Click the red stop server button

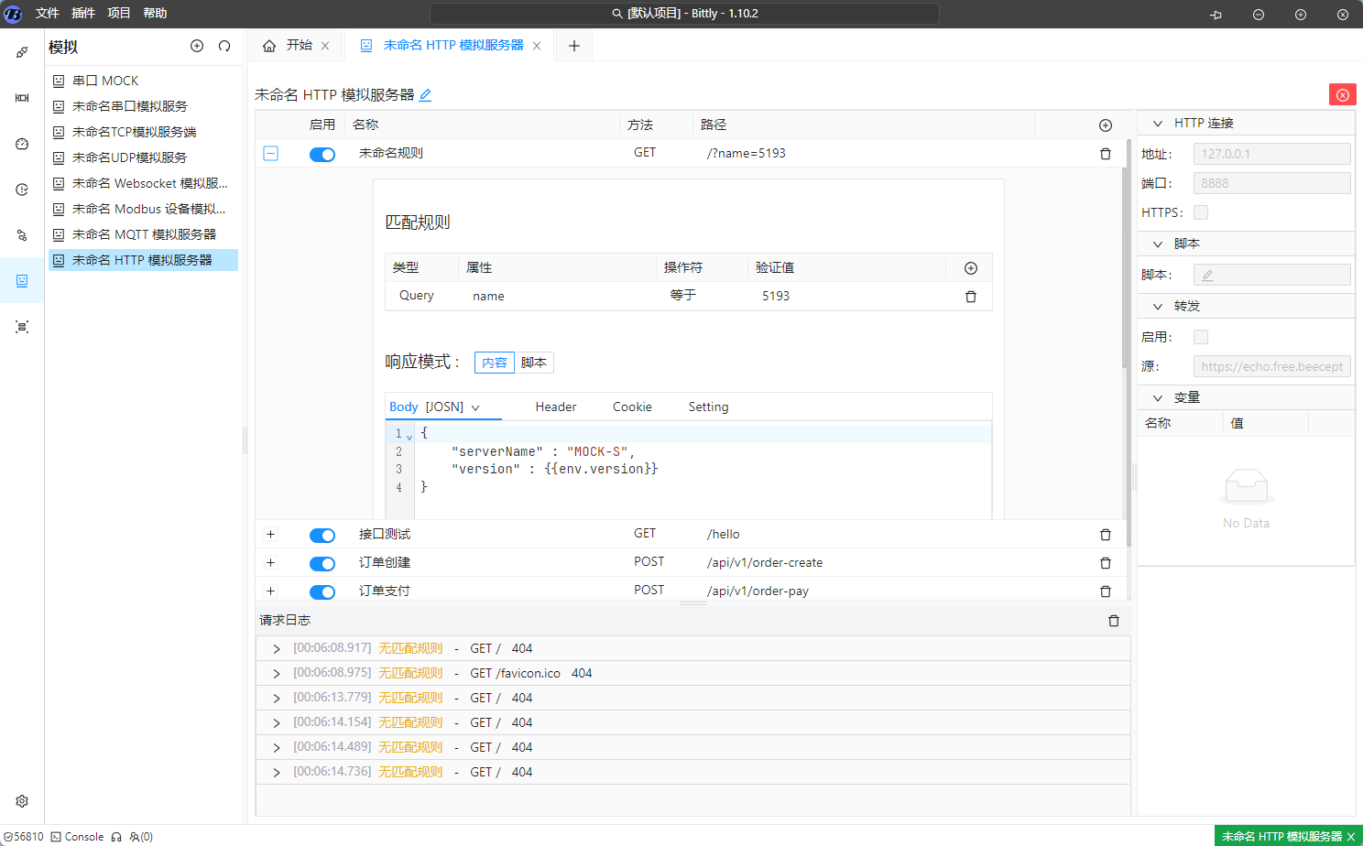(1342, 95)
